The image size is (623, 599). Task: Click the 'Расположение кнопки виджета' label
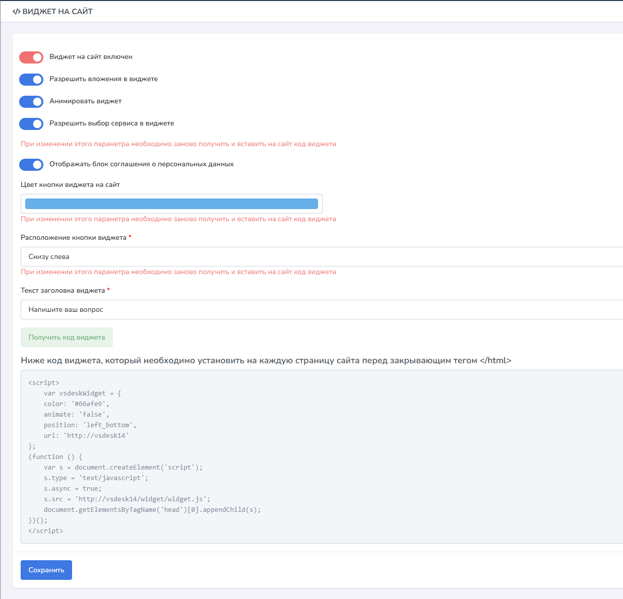74,238
